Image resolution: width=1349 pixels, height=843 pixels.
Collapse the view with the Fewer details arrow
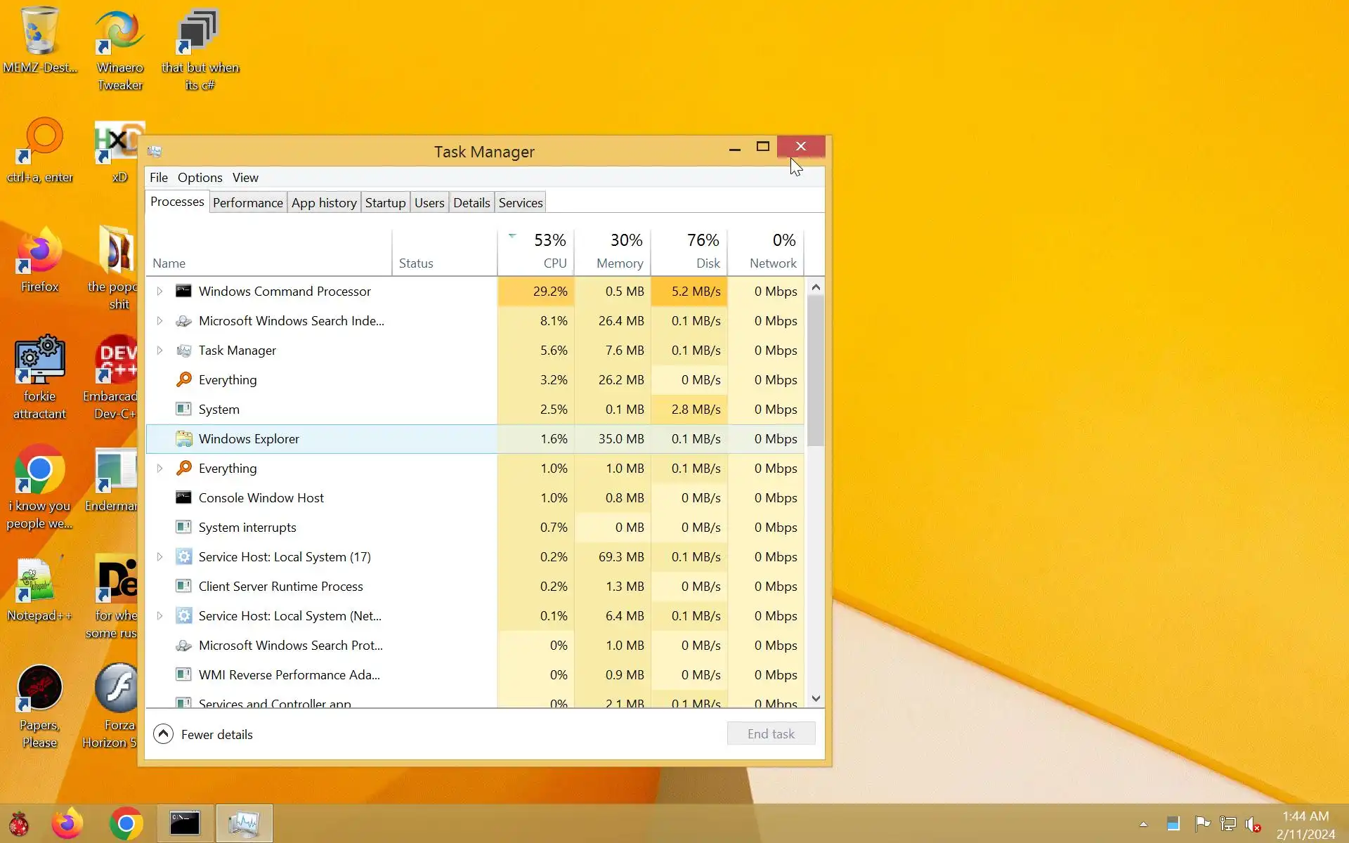(163, 734)
